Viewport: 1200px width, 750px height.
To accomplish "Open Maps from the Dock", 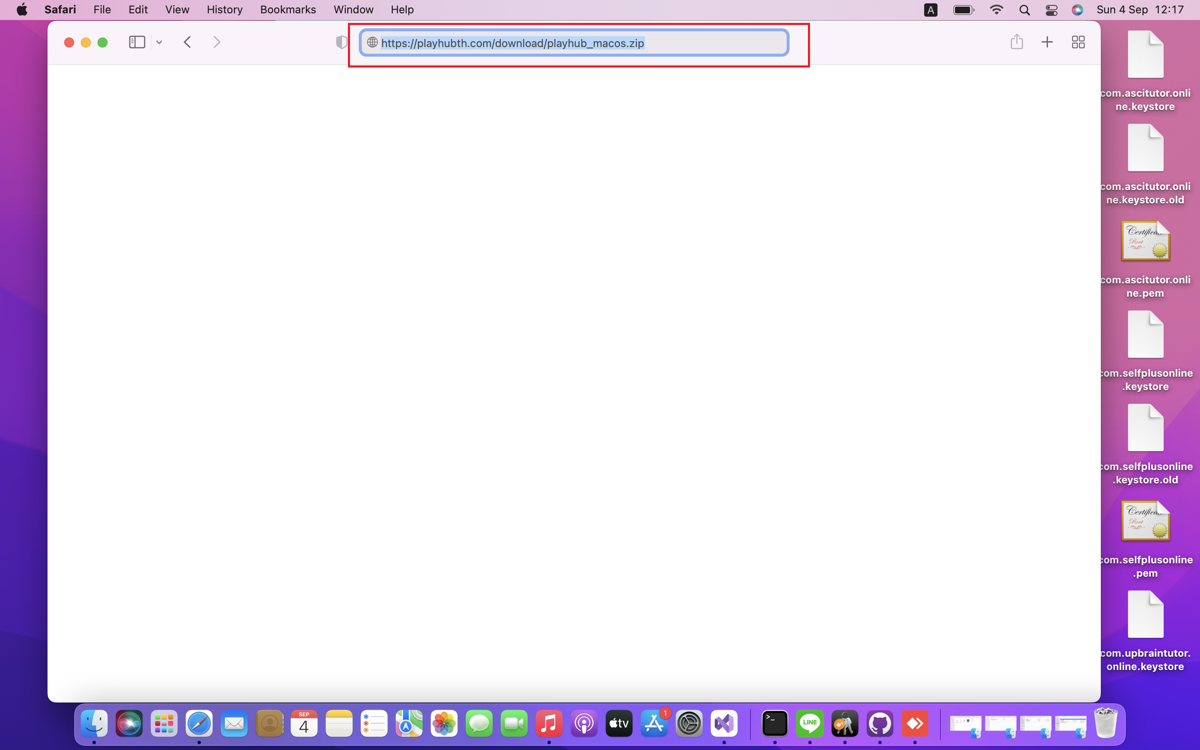I will [x=409, y=723].
